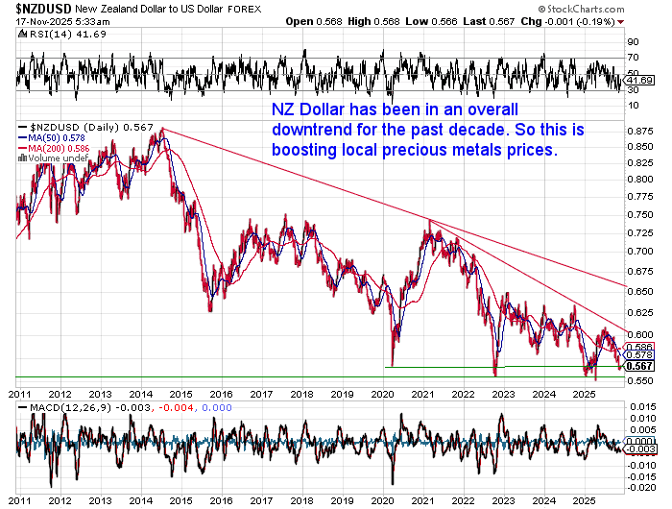Click 2023 on the price chart time axis
This screenshot has height=509, width=672.
point(503,394)
